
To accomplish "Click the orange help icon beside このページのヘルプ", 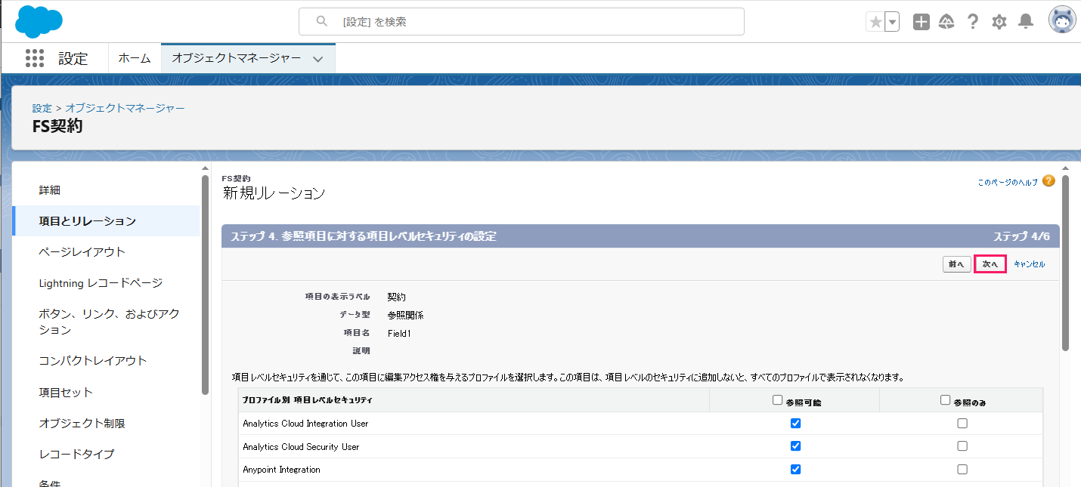I will click(x=1048, y=181).
